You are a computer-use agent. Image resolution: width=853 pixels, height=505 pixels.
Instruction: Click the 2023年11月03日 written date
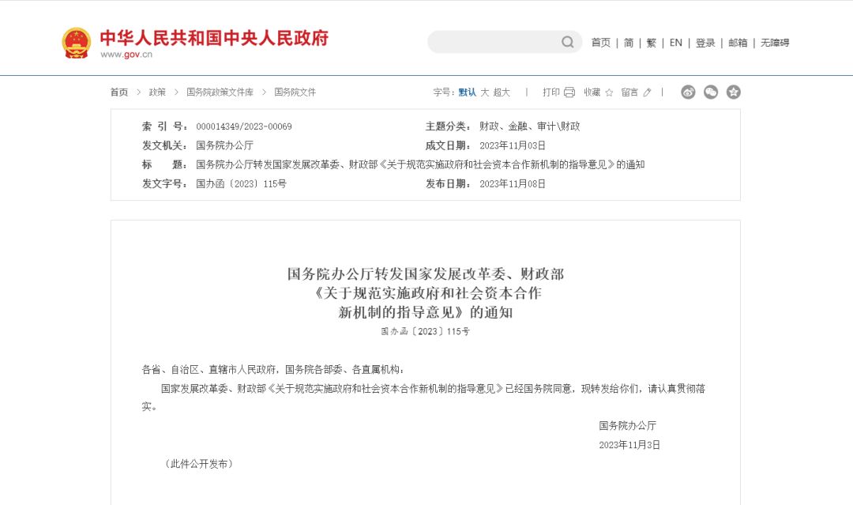pyautogui.click(x=513, y=145)
